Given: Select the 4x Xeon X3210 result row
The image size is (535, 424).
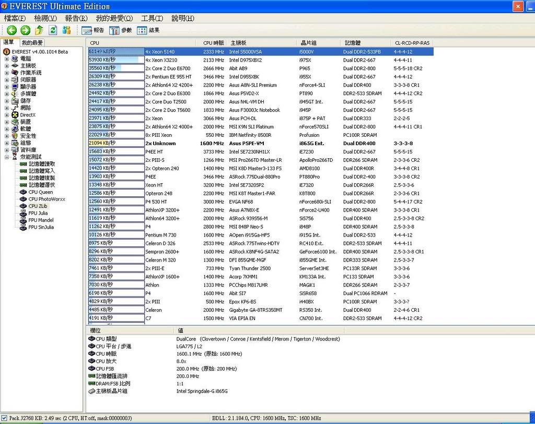Looking at the screenshot, I should [x=261, y=60].
